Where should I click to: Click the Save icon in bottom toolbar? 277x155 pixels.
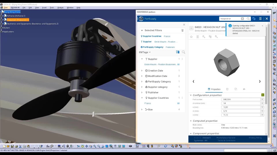click(x=12, y=146)
